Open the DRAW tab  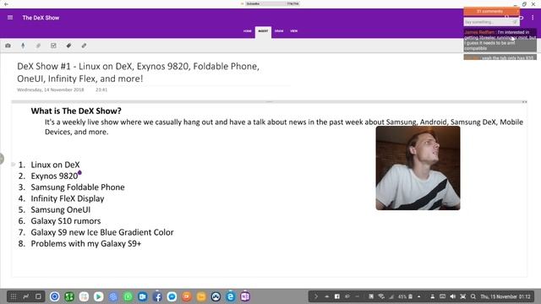(x=279, y=31)
